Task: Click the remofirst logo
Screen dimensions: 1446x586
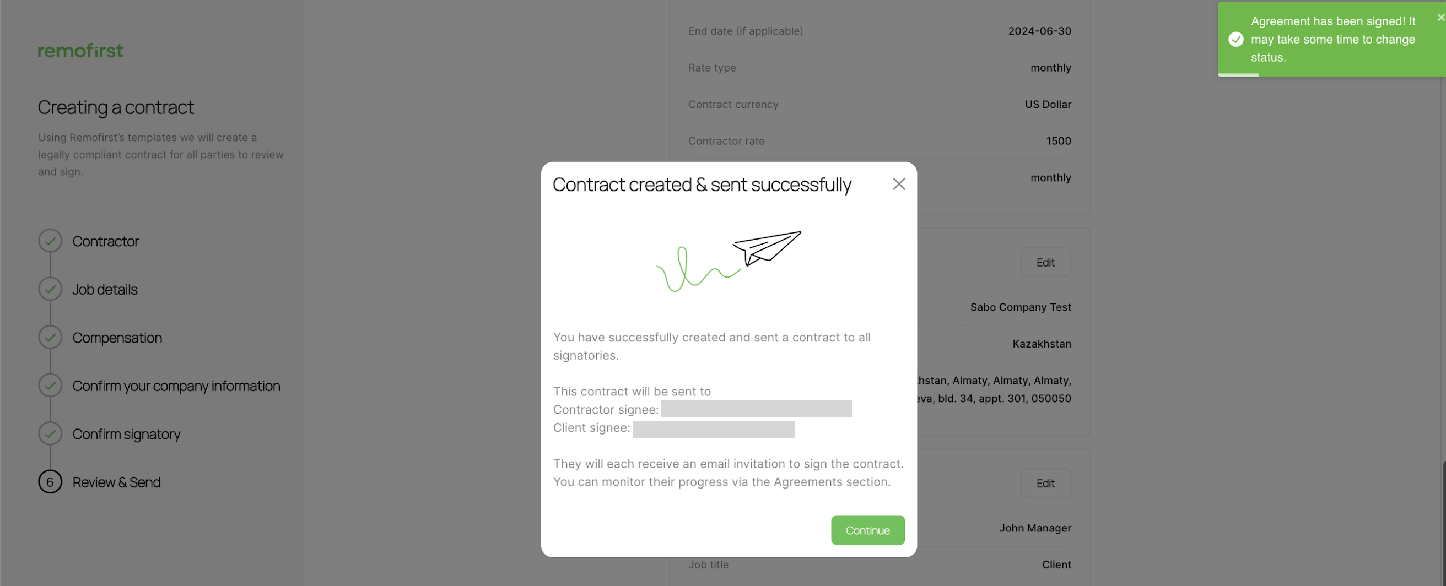Action: tap(81, 51)
